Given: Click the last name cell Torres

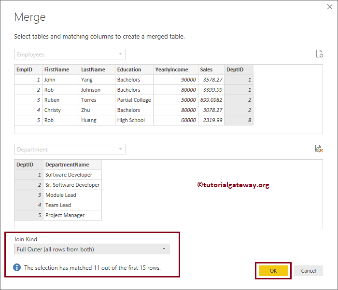Looking at the screenshot, I should pyautogui.click(x=97, y=100).
